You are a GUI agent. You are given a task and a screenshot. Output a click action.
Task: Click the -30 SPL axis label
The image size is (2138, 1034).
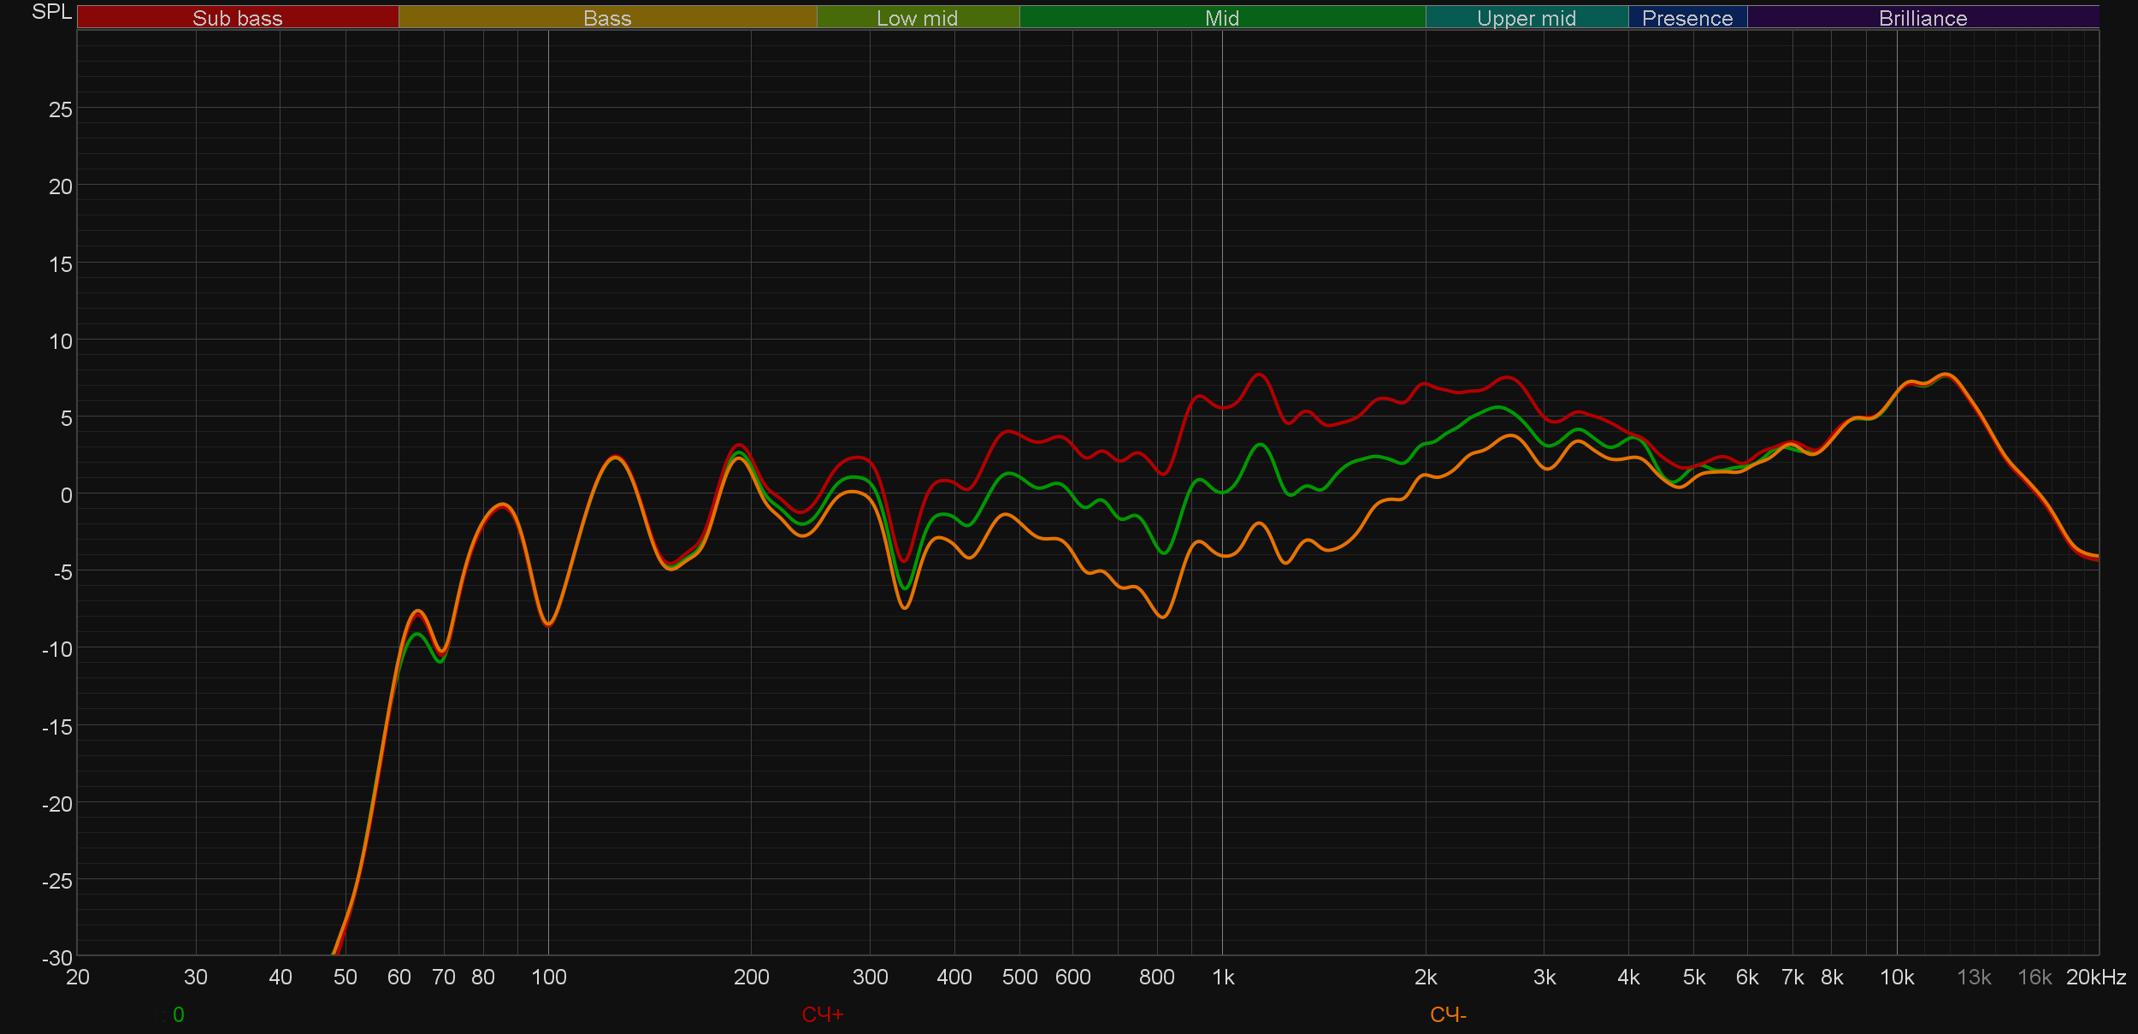tap(57, 958)
